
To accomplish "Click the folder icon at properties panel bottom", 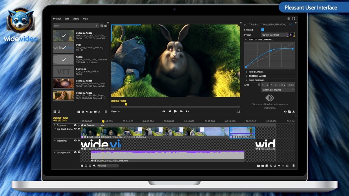I will [290, 112].
